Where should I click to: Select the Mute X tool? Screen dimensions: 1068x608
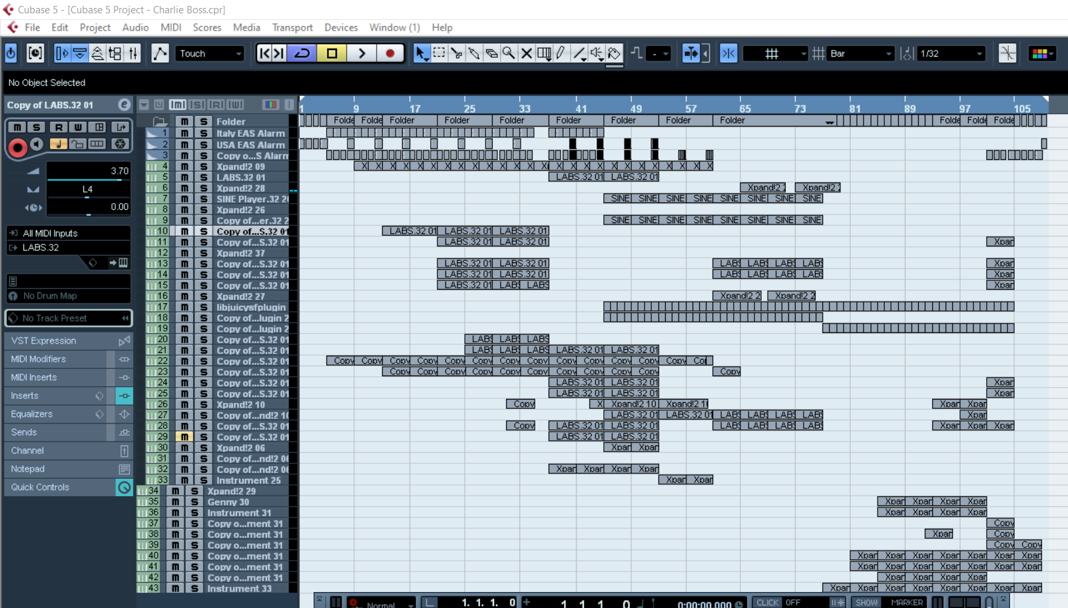[526, 53]
